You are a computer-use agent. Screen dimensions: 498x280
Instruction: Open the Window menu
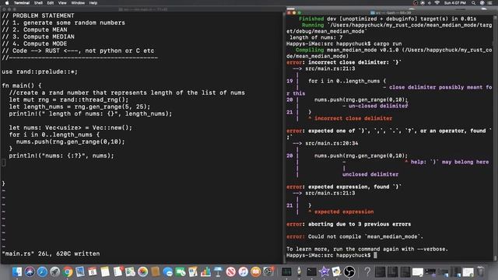(x=78, y=3)
